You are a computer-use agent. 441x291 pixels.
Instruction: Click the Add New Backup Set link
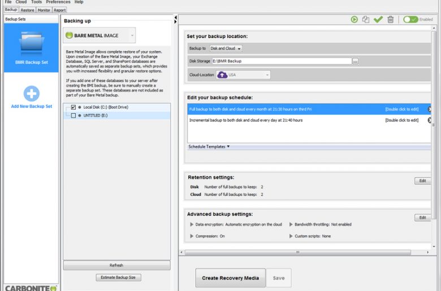tap(32, 107)
